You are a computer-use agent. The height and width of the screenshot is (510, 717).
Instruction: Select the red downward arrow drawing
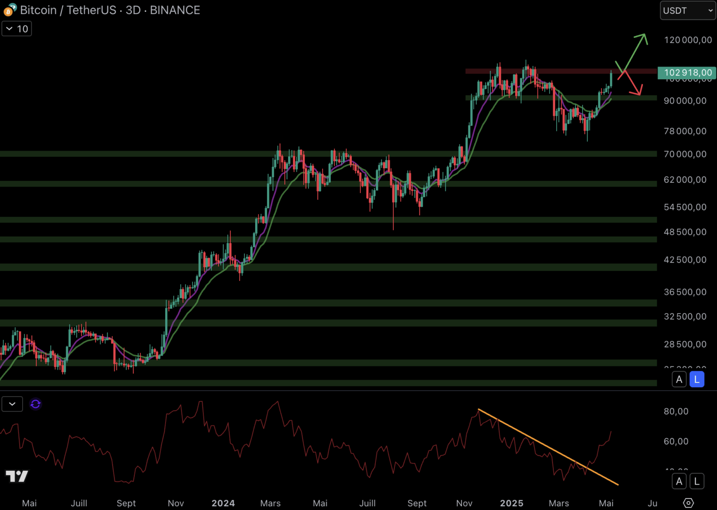point(632,83)
